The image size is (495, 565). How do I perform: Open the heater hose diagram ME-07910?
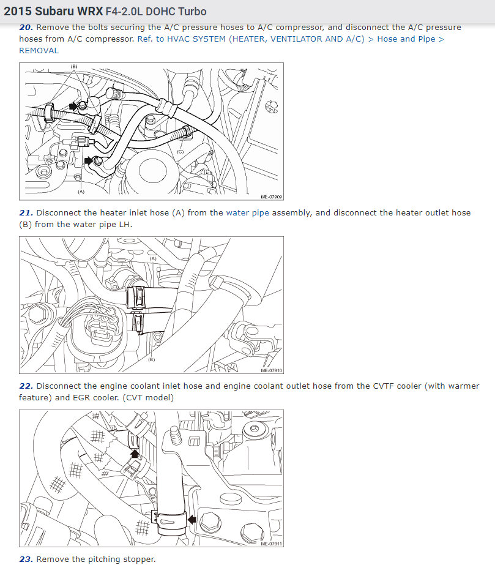pyautogui.click(x=151, y=305)
